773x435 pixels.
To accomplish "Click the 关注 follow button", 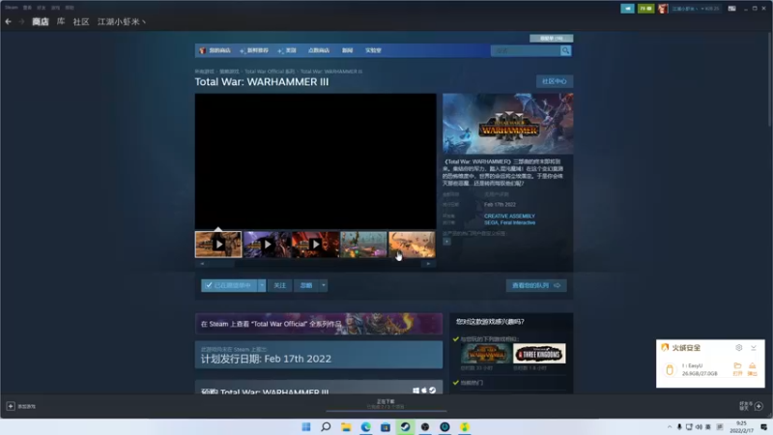I will point(279,285).
